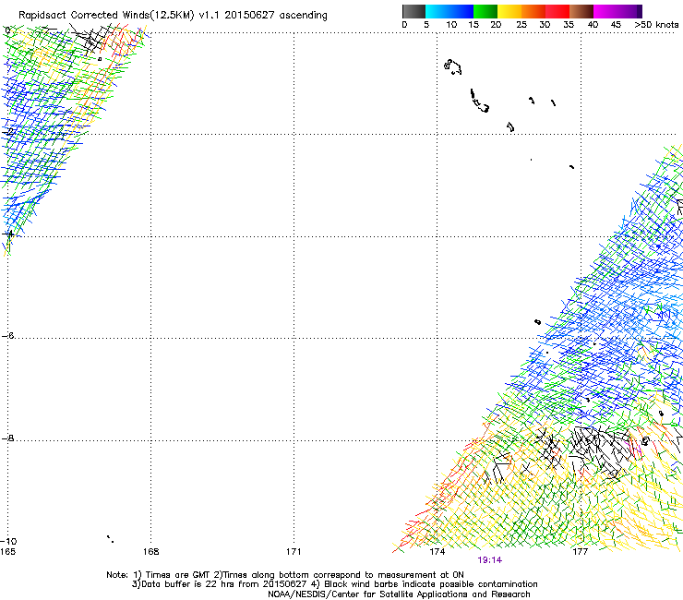The image size is (683, 600).
Task: Click the latitude label -10
Action: [8, 542]
